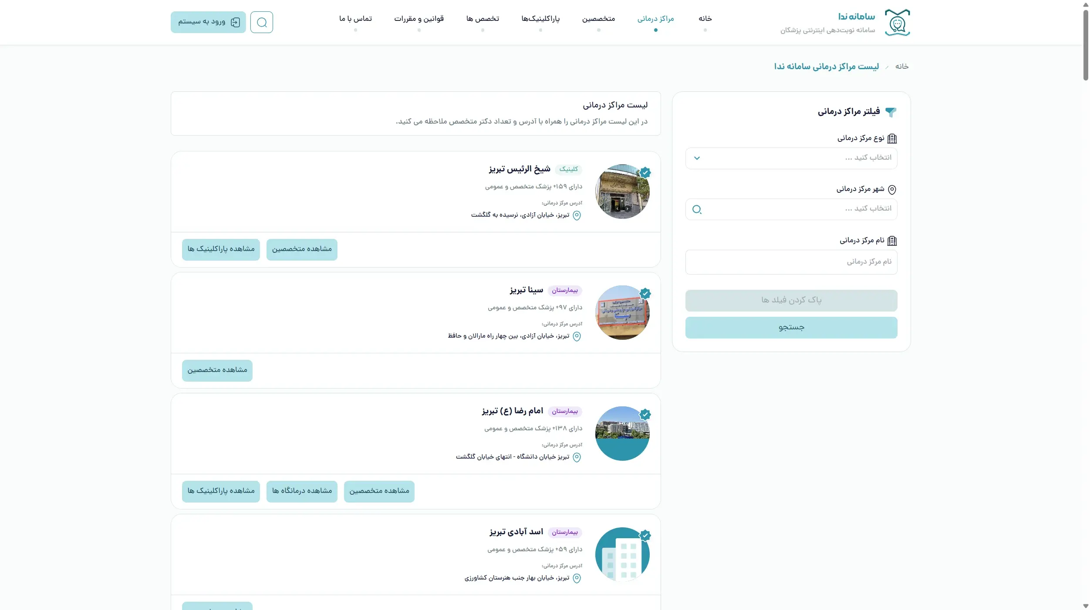Click into نام مرکز درمانی text field

791,262
